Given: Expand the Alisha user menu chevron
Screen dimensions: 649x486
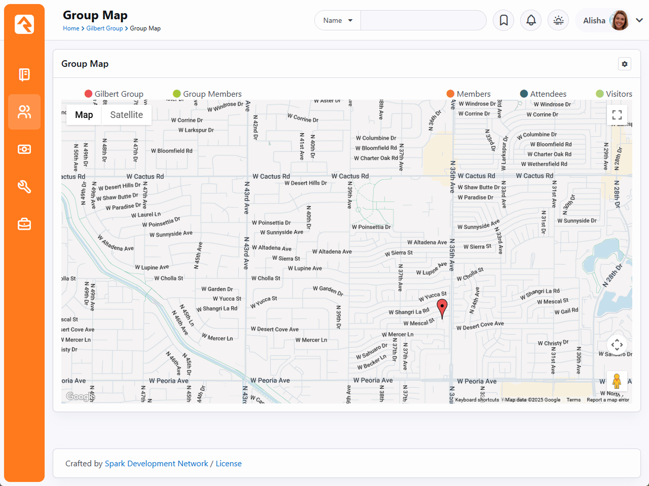Looking at the screenshot, I should pyautogui.click(x=639, y=20).
